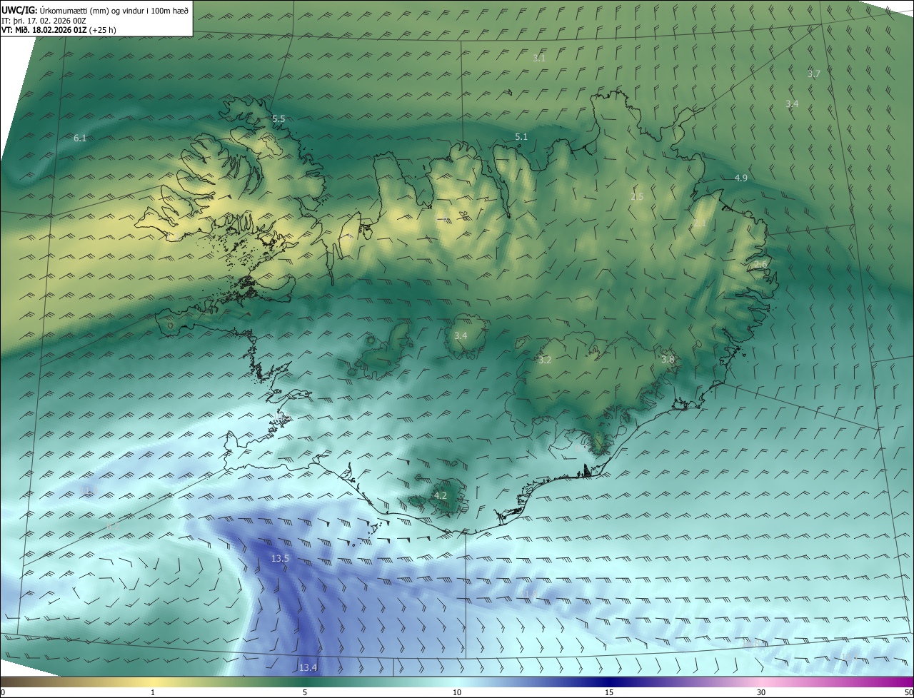Click the 3.2 value label on the glacier
This screenshot has height=698, width=914.
coord(545,360)
